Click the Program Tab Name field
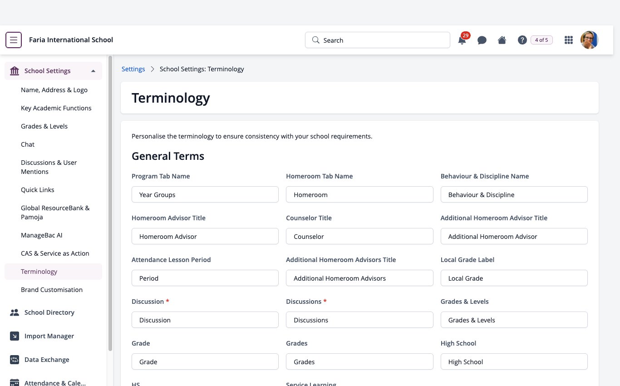620x386 pixels. 205,194
